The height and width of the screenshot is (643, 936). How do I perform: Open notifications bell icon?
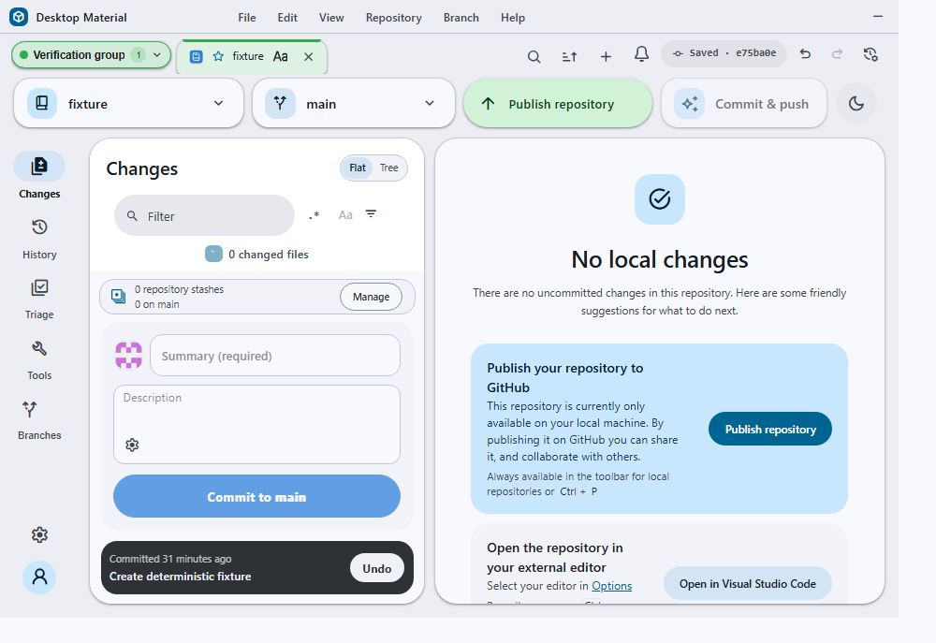pyautogui.click(x=641, y=55)
